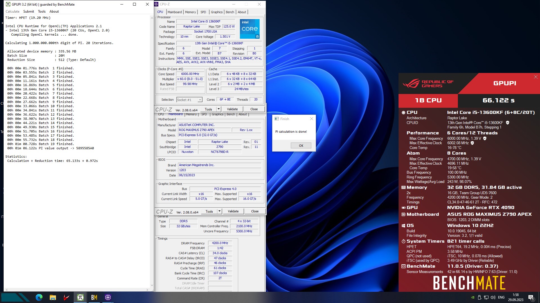Click Tools button in Mainboard CPU-Z window
Screen dimensions: 540x303
tap(209, 211)
